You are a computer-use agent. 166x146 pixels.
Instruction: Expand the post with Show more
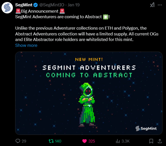pyautogui.click(x=26, y=45)
